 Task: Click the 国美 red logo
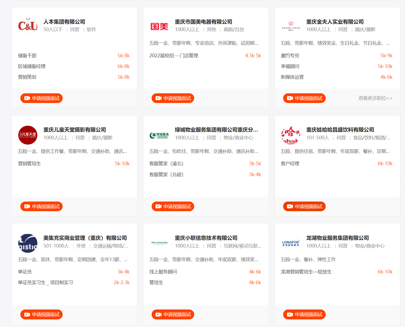click(159, 26)
